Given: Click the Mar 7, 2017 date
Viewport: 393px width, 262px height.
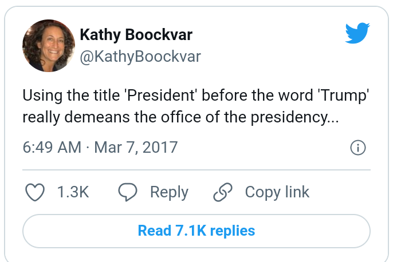Looking at the screenshot, I should coord(136,147).
